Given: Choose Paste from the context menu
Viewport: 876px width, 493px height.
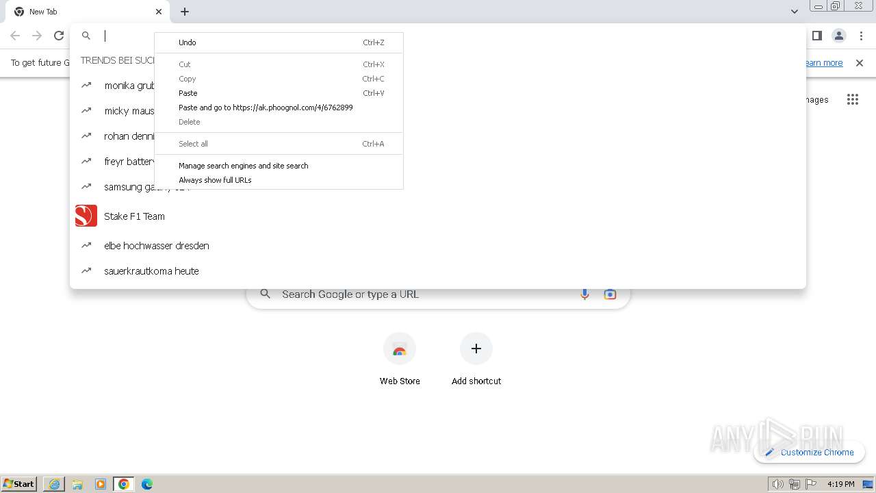Looking at the screenshot, I should click(279, 93).
